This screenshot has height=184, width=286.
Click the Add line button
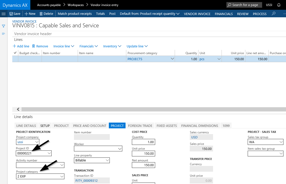coord(21,46)
